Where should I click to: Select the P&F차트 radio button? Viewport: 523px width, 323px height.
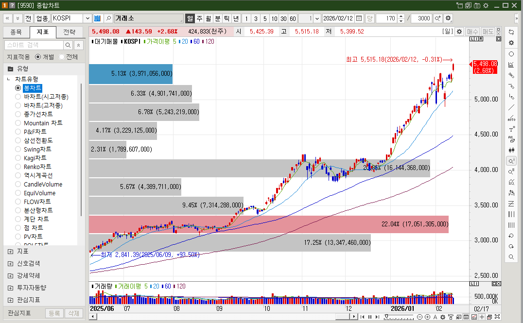pos(18,132)
